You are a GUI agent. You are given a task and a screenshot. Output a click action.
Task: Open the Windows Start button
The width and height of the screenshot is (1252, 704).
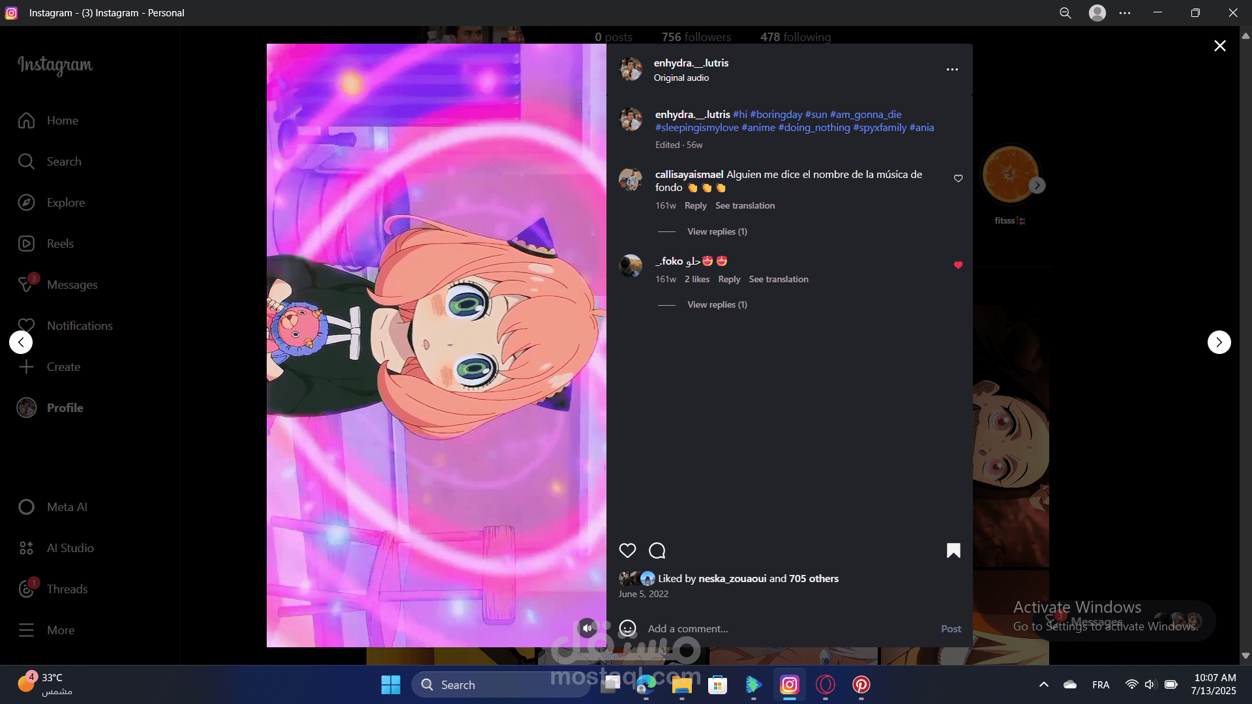[391, 684]
